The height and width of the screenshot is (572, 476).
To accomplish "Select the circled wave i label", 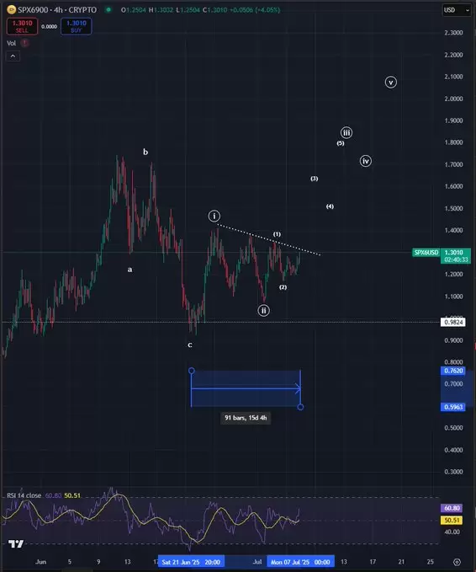I will (214, 216).
